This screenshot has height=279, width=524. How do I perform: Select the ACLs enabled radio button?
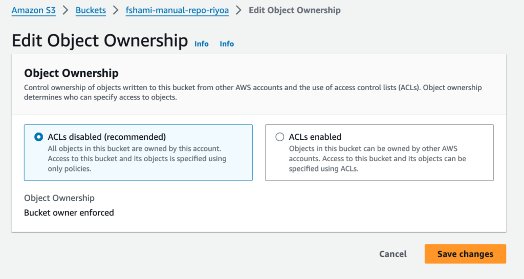click(x=279, y=137)
